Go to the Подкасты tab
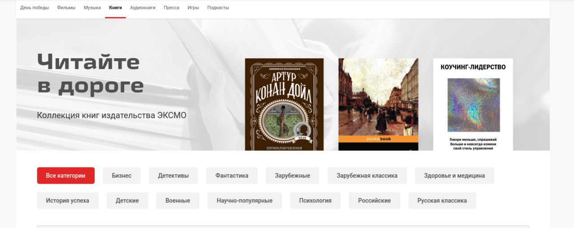The height and width of the screenshot is (228, 574). click(x=218, y=8)
